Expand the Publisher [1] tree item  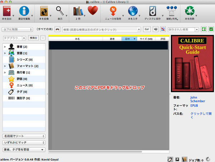[5, 72]
